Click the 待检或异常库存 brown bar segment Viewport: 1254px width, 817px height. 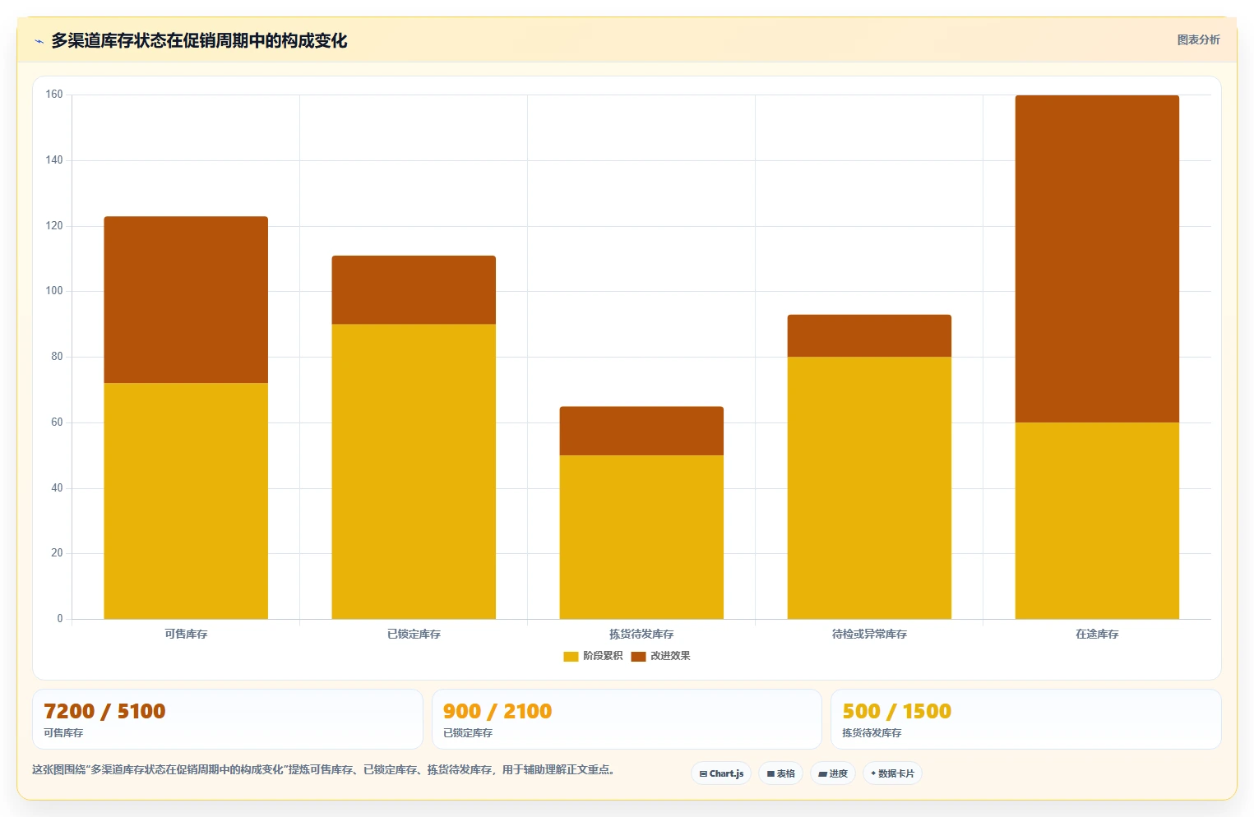869,335
